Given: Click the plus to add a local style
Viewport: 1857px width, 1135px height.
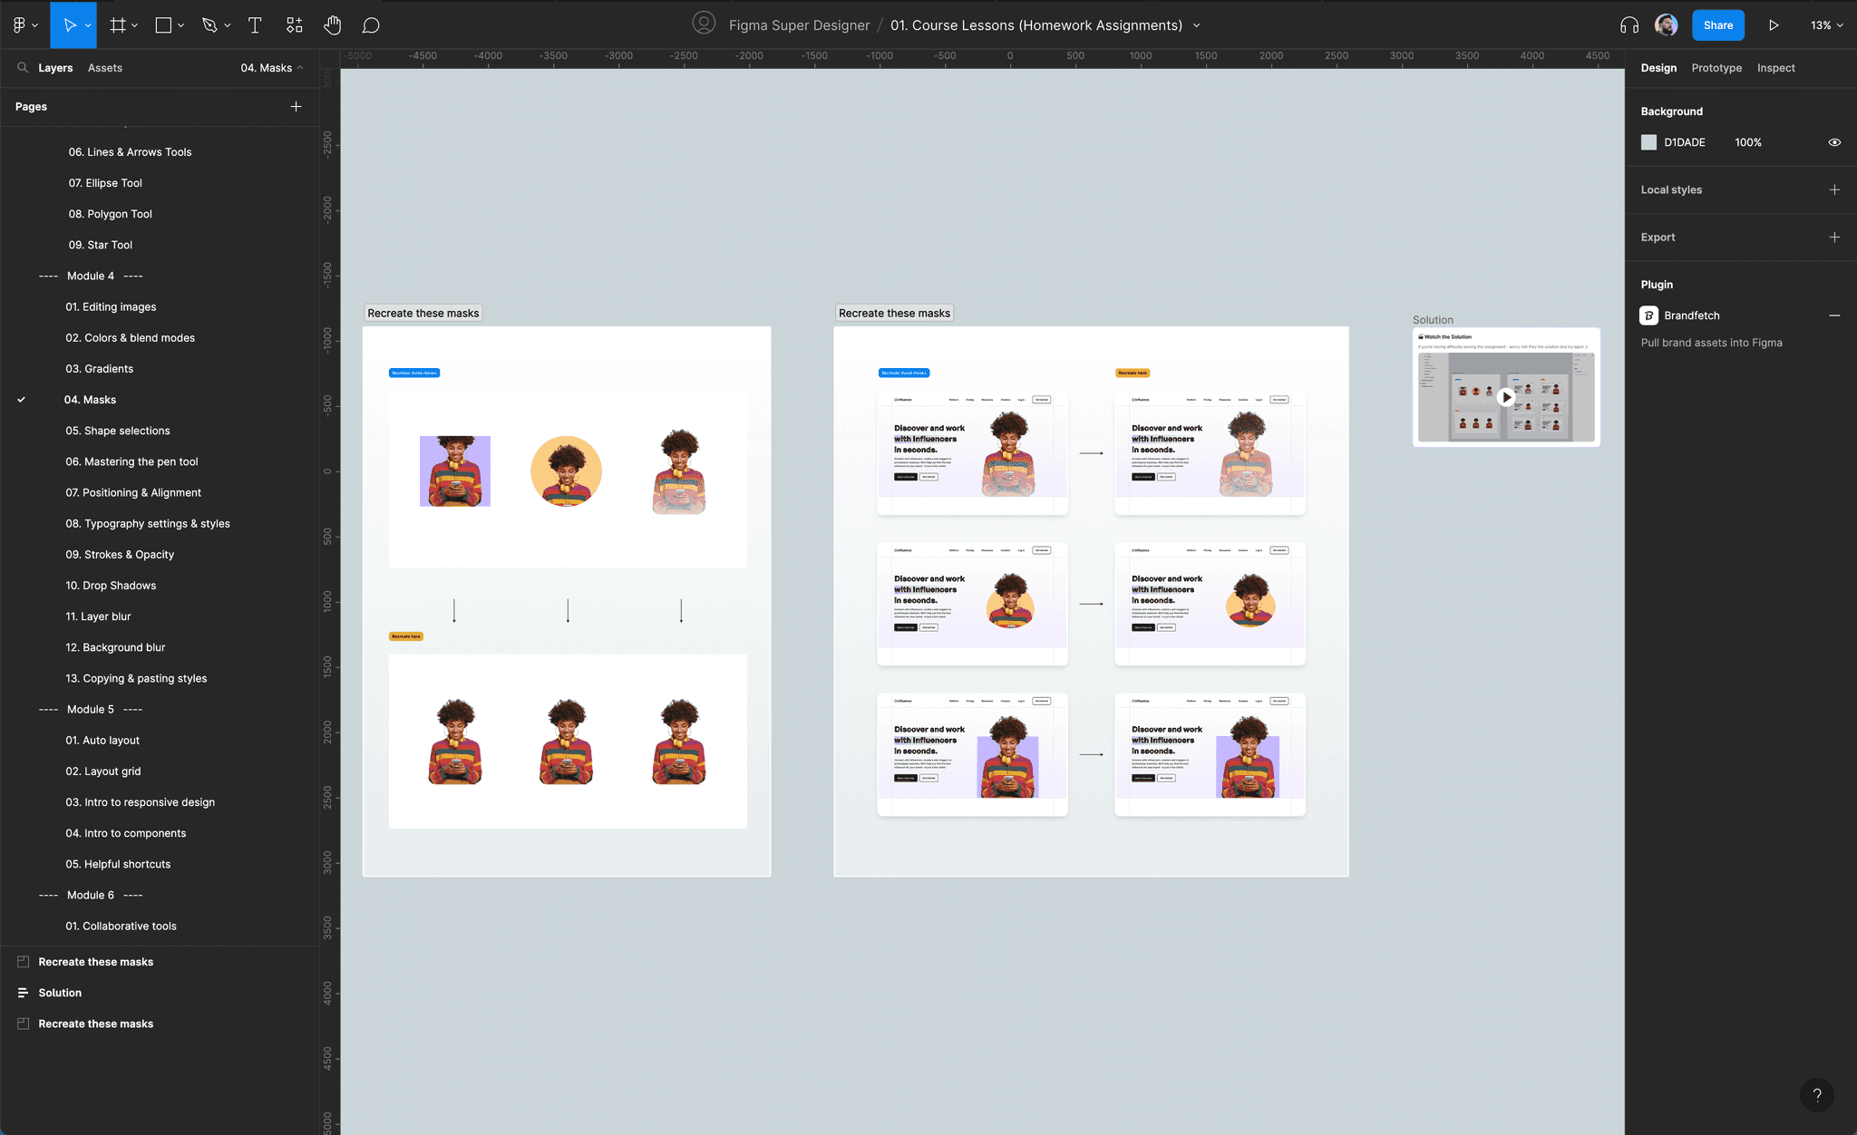Looking at the screenshot, I should coord(1834,189).
